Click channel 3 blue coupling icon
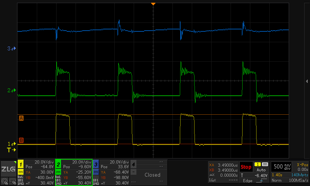Screen dimensions: 310x186 pos(96,172)
